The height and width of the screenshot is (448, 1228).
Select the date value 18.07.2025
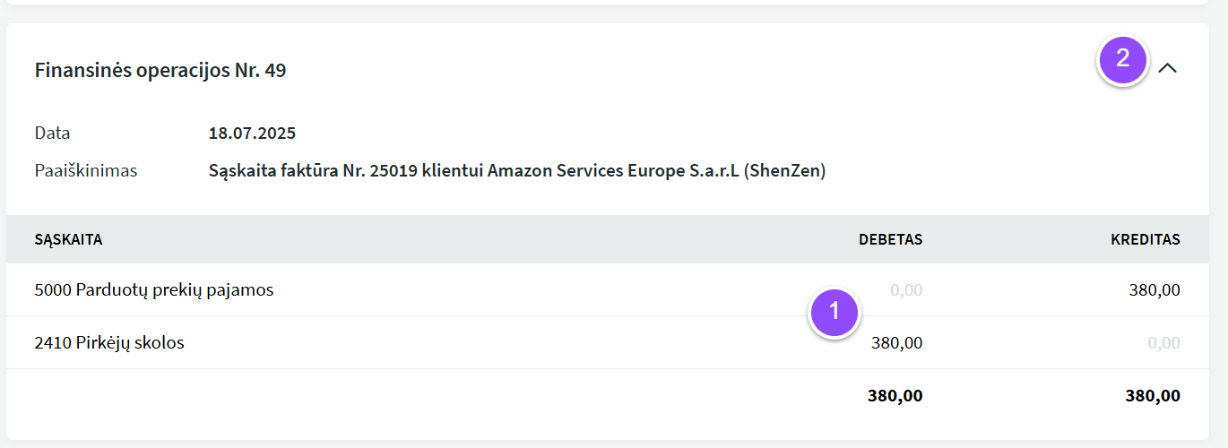252,134
